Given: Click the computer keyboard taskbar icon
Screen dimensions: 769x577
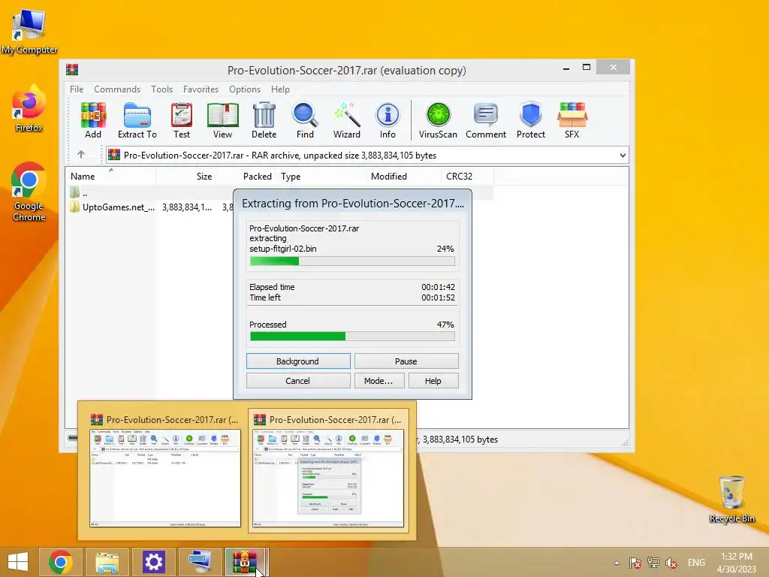Looking at the screenshot, I should [x=200, y=562].
